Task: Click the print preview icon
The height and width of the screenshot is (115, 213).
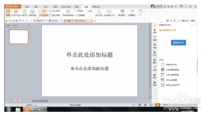Action: [20, 21]
